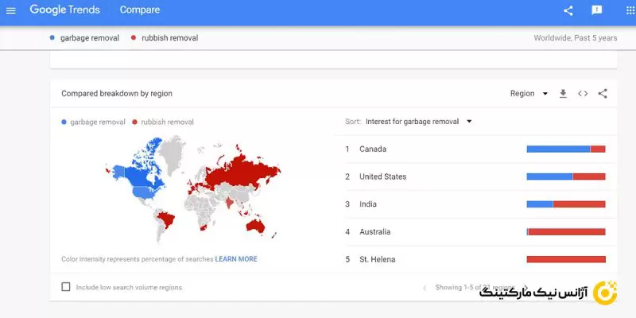
Task: Select the rubbish removal search term
Action: pos(169,37)
